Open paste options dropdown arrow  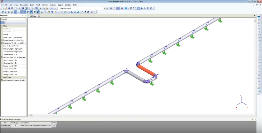click(49, 8)
